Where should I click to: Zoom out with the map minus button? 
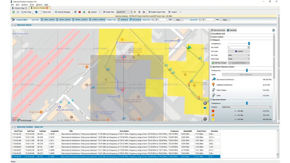(205, 119)
